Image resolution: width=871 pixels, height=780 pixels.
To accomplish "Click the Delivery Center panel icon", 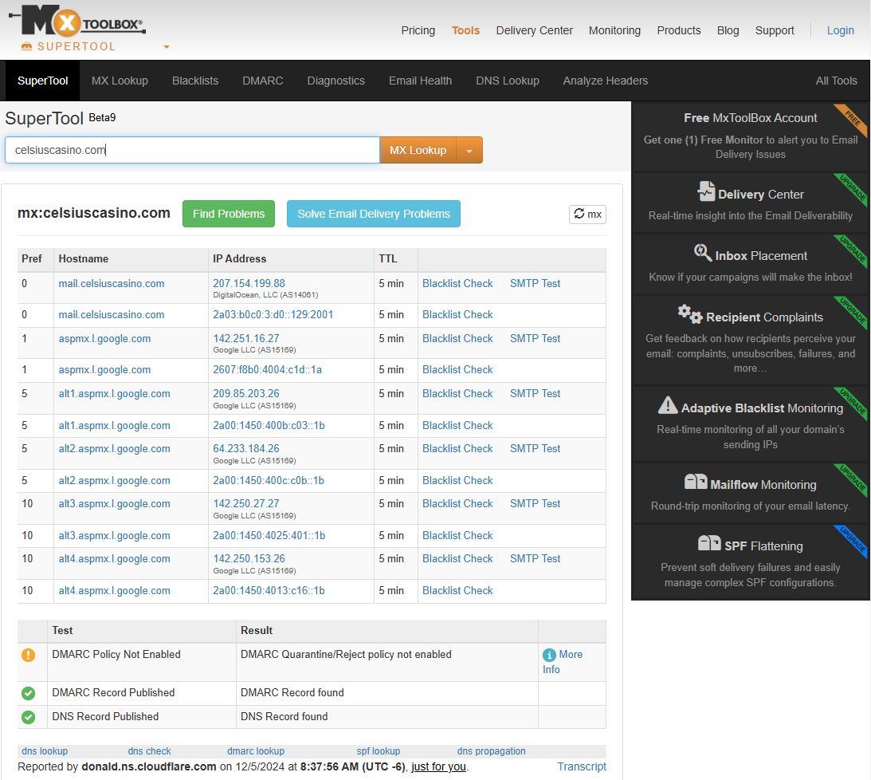I will point(705,191).
